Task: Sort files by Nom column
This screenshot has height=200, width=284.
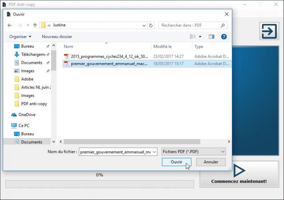Action: pyautogui.click(x=68, y=46)
